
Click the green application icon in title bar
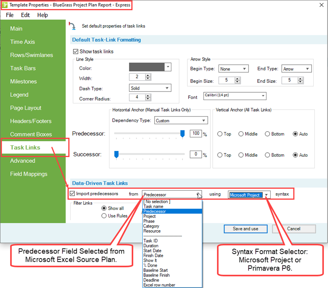pos(5,6)
